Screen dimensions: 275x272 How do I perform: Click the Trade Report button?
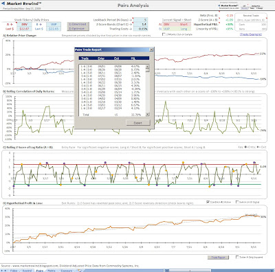(218, 258)
